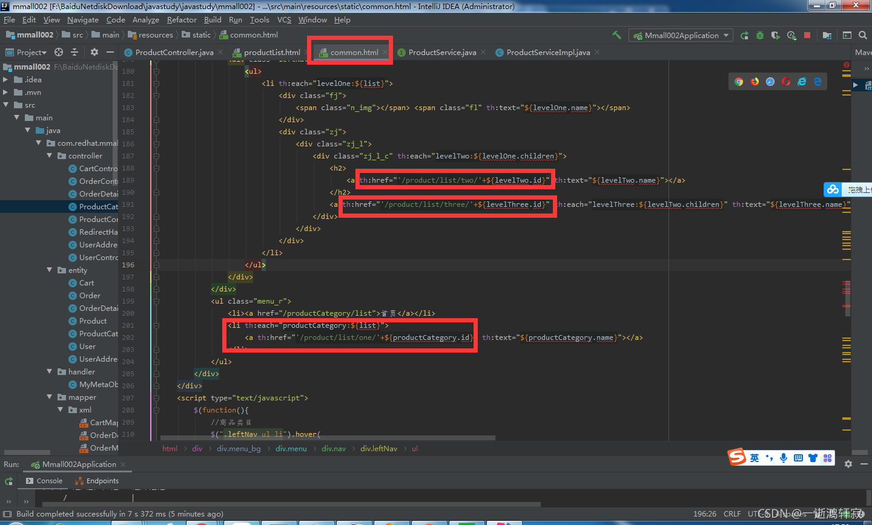Preview common.html in Safari
The width and height of the screenshot is (872, 525).
(770, 82)
